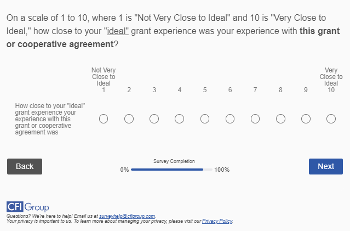This screenshot has width=350, height=231.
Task: Click the Next button
Action: point(325,166)
